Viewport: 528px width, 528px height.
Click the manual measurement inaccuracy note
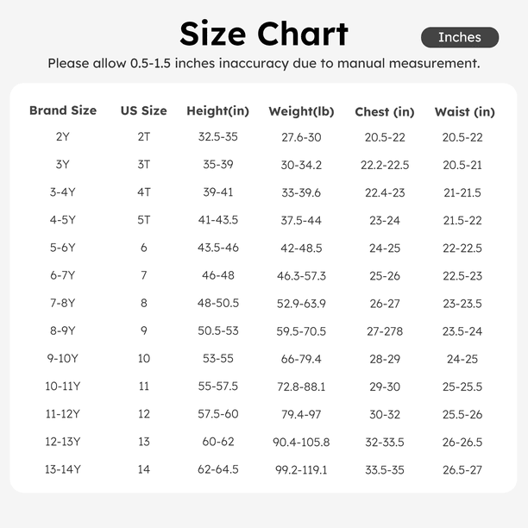pyautogui.click(x=264, y=63)
